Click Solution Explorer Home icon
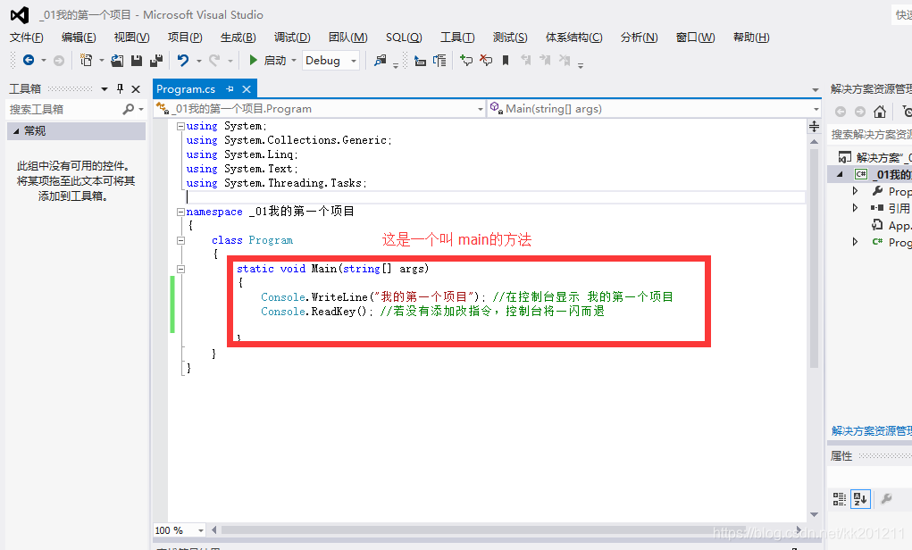912x550 pixels. pyautogui.click(x=880, y=112)
